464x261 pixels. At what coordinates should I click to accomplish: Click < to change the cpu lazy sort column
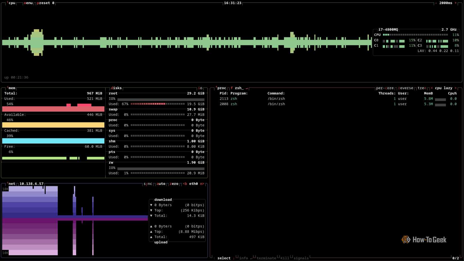coord(432,88)
